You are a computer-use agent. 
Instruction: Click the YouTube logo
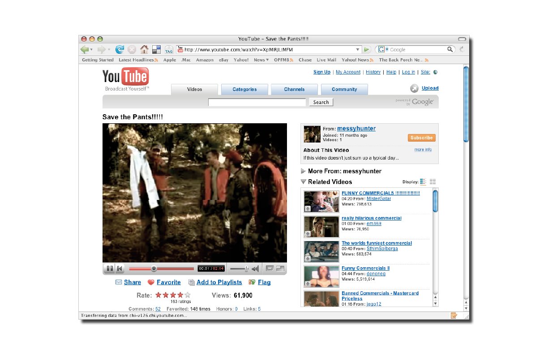coord(125,77)
